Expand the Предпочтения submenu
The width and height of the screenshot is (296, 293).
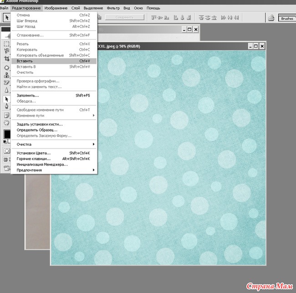coord(55,170)
